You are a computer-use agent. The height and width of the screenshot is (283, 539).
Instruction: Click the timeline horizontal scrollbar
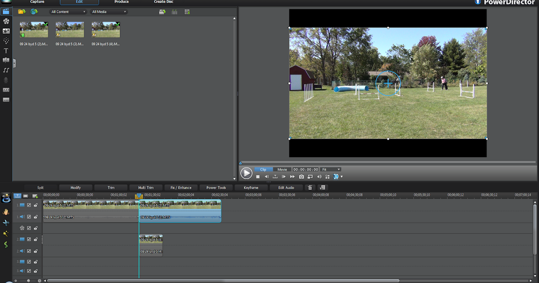tap(223, 281)
